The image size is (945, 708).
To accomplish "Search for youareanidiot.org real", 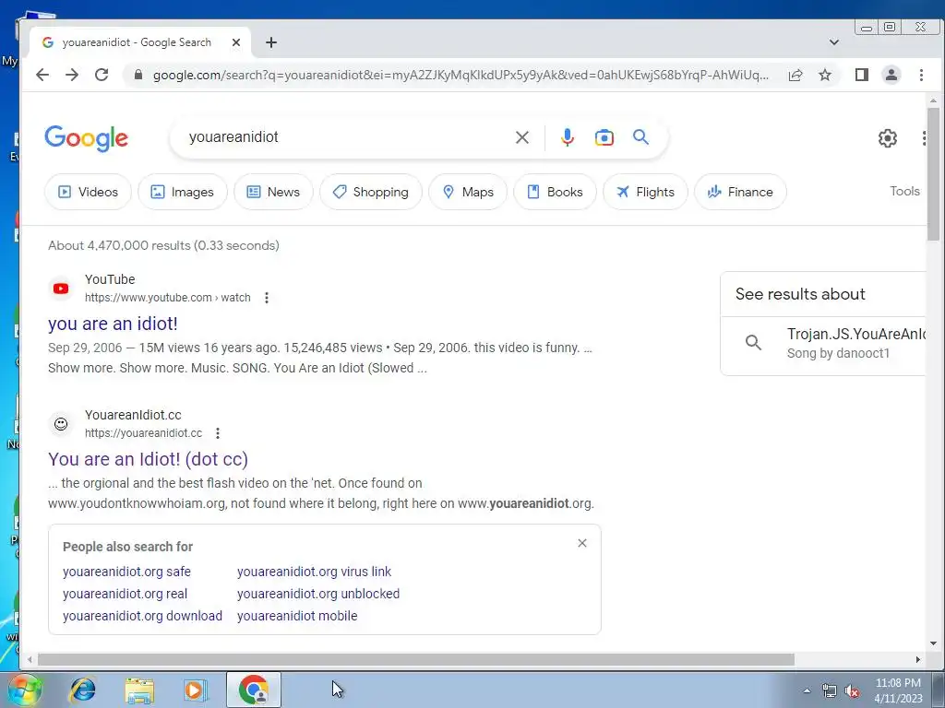I will click(x=125, y=594).
